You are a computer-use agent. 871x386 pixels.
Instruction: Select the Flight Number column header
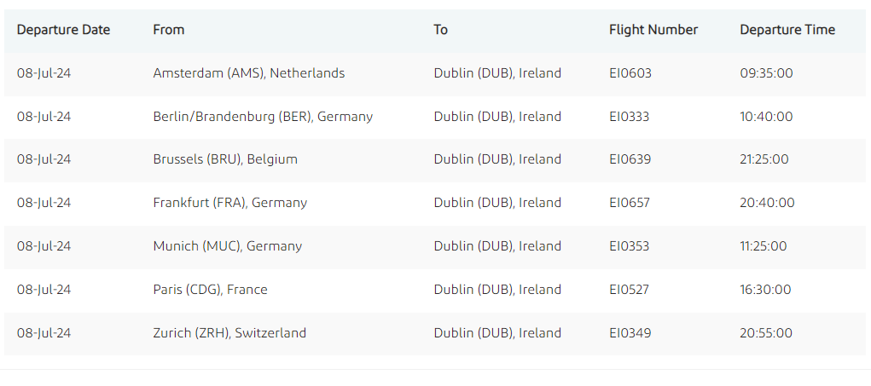653,30
